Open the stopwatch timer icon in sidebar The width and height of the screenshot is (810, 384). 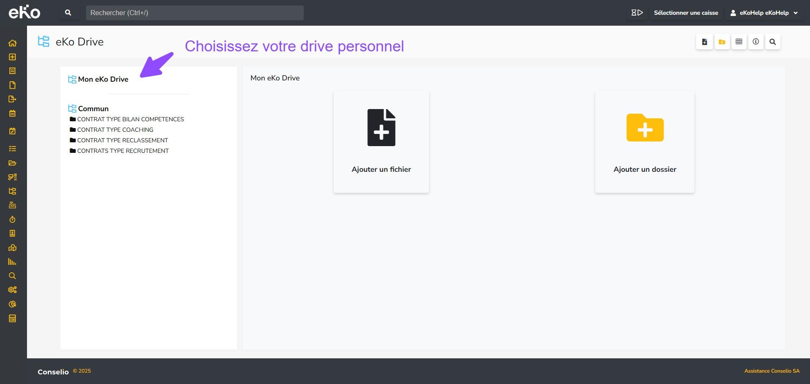click(12, 219)
